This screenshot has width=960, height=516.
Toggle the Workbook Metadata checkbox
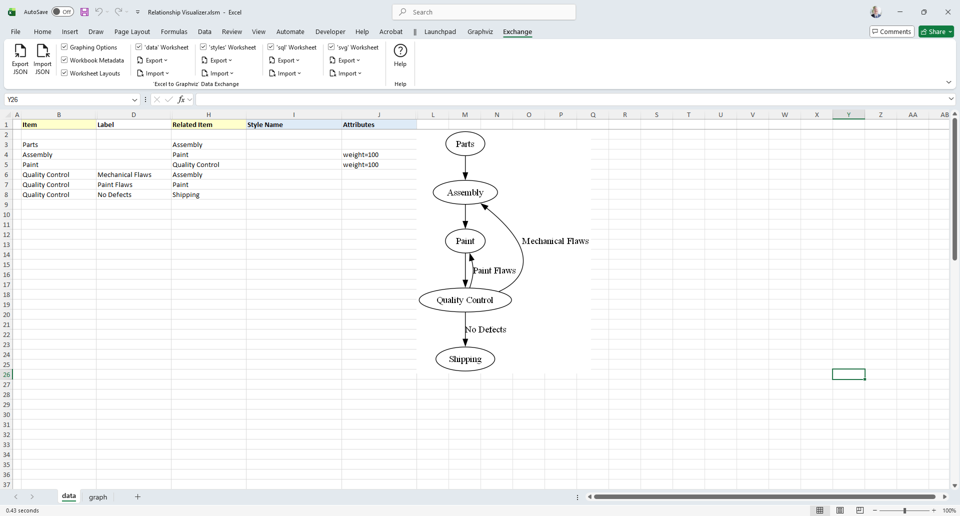pyautogui.click(x=64, y=60)
